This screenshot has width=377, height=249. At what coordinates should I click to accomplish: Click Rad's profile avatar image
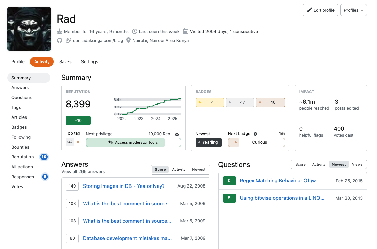[29, 29]
